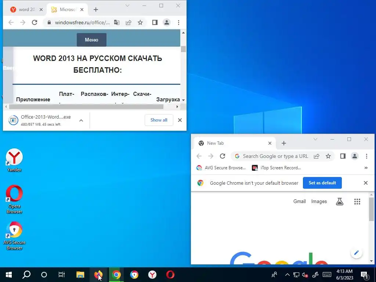Image resolution: width=376 pixels, height=282 pixels.
Task: Open Search Labs flask icon on Google page
Action: click(x=340, y=202)
